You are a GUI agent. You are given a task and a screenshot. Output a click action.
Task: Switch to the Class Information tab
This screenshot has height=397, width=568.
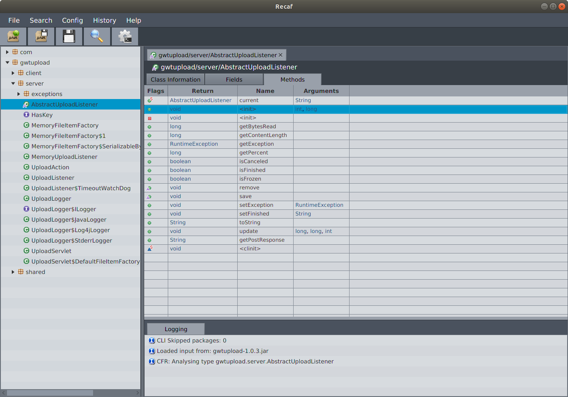[175, 79]
